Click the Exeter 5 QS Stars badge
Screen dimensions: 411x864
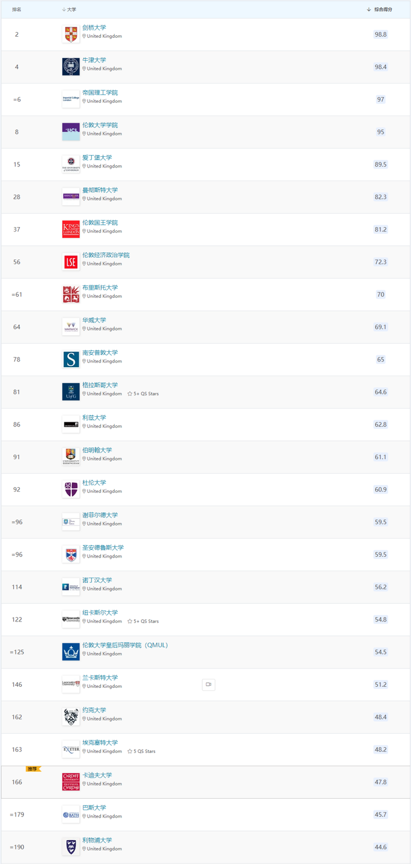[142, 751]
